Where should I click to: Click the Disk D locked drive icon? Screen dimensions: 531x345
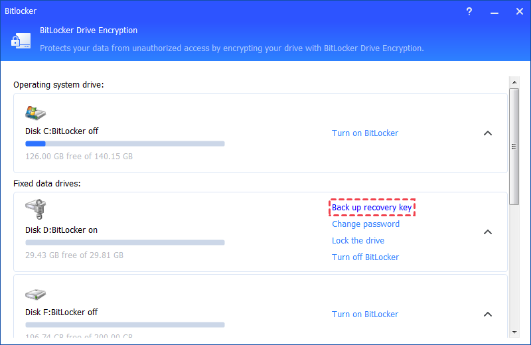[x=35, y=210]
